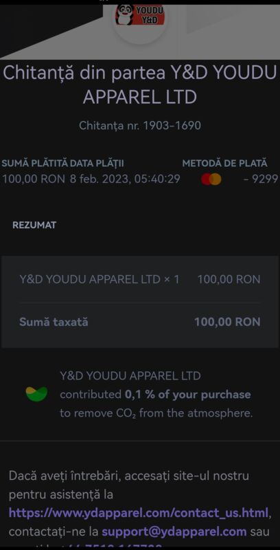
Task: Click the bold total 100,00 RON
Action: (x=228, y=322)
